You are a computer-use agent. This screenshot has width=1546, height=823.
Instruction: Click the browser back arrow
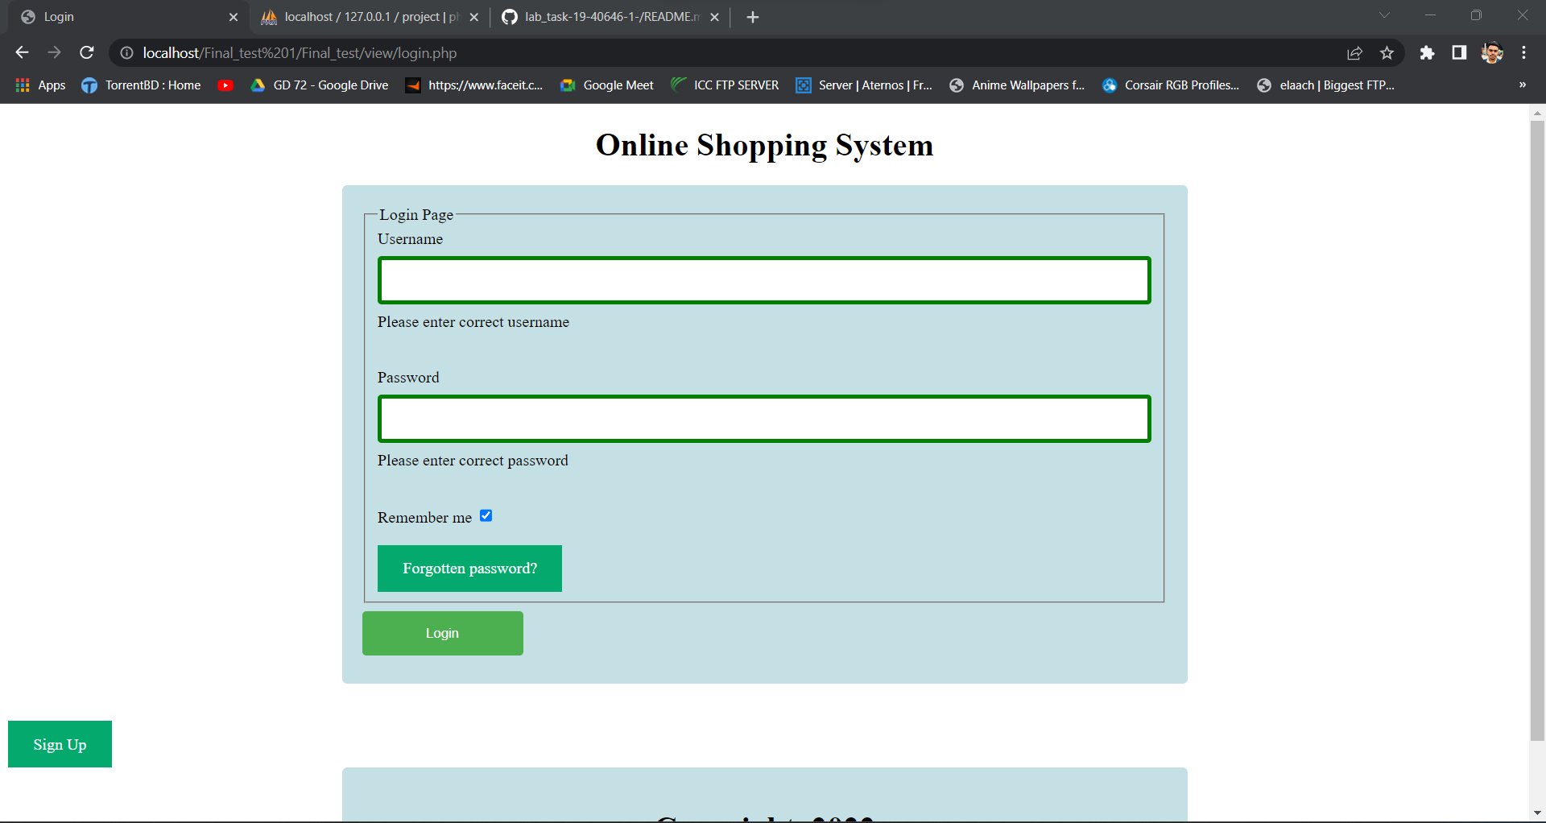click(21, 52)
